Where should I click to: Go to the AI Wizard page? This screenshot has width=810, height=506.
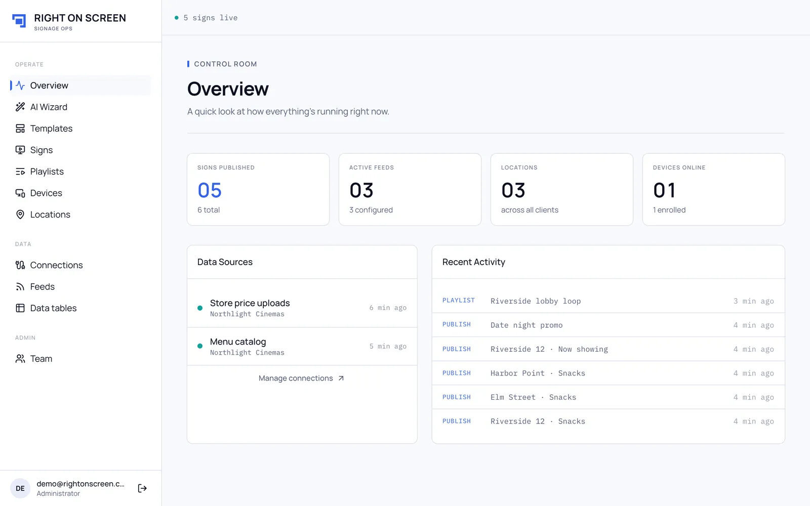coord(80,107)
